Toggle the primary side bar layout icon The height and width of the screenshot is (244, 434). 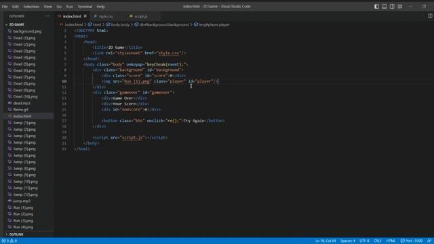coord(376,6)
